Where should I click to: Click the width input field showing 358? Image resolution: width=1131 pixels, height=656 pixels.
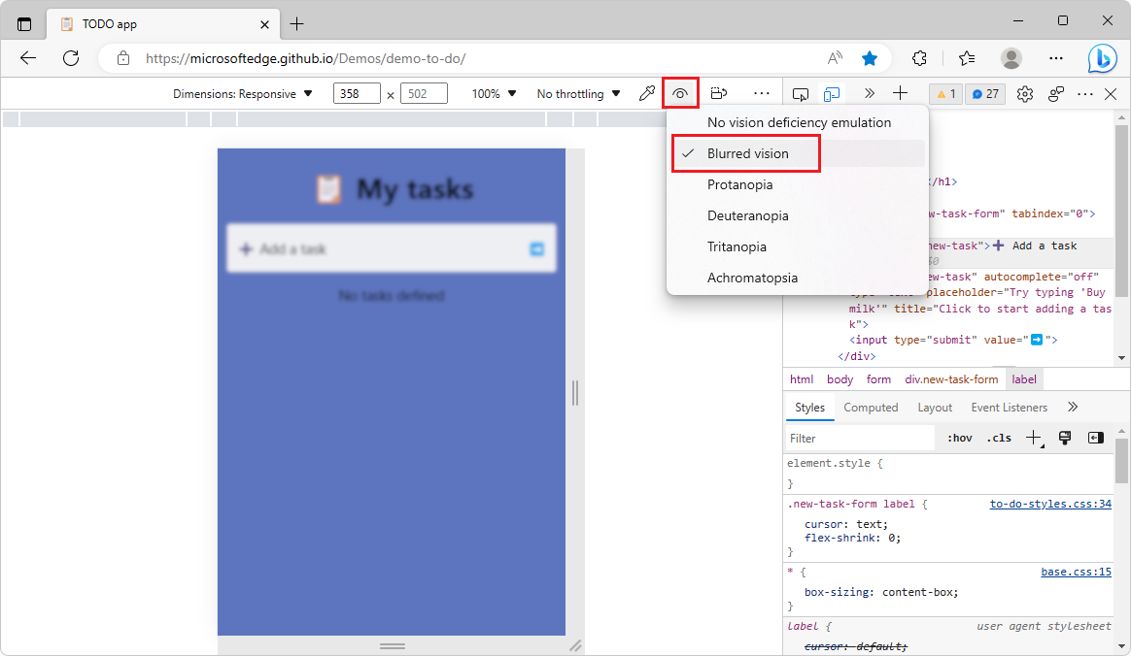tap(356, 92)
